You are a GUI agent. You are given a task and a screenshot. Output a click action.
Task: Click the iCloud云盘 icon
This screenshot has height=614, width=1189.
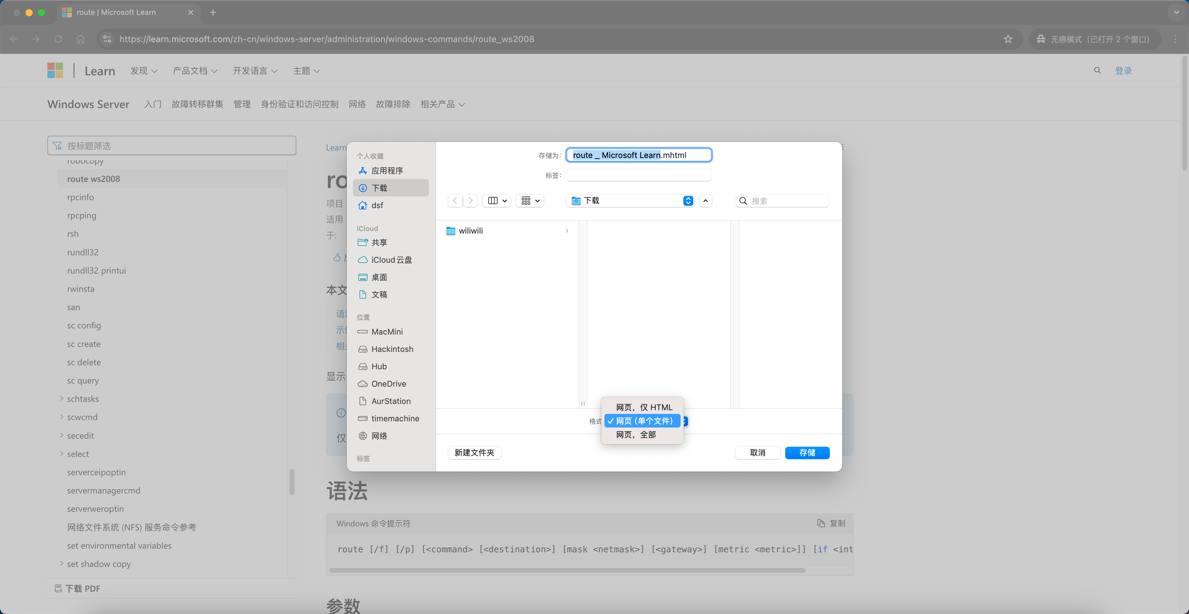[x=362, y=259]
